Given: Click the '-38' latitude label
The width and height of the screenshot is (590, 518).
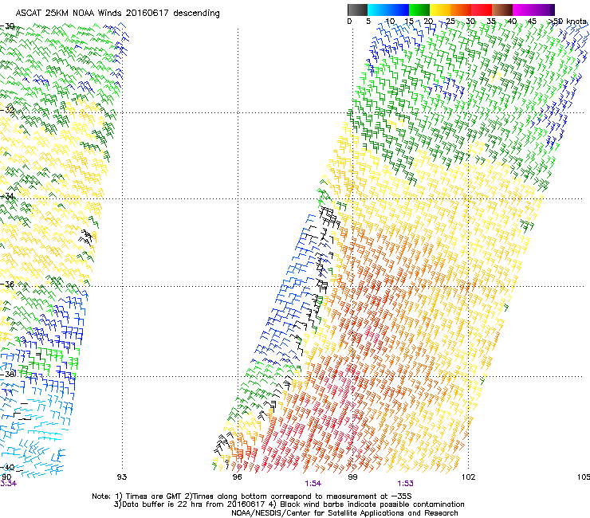Looking at the screenshot, I should 7,375.
